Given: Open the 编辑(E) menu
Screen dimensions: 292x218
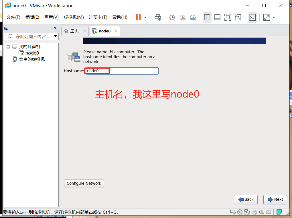Looking at the screenshot, I should point(32,17).
